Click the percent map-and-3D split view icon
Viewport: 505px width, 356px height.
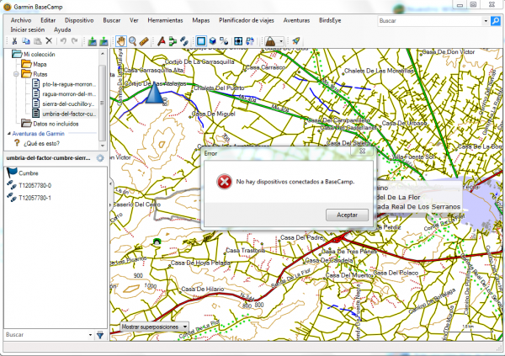tap(224, 41)
